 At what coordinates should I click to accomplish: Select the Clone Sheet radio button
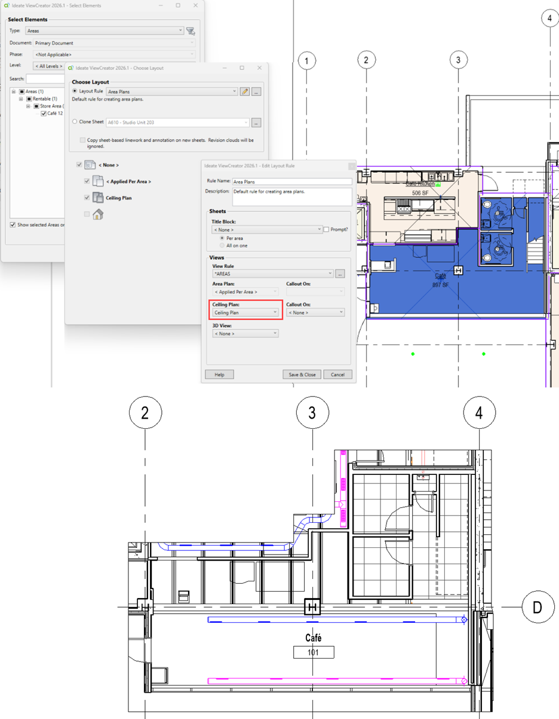(x=75, y=121)
